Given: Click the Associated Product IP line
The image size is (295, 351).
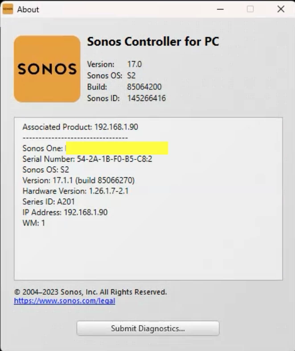Looking at the screenshot, I should point(80,127).
